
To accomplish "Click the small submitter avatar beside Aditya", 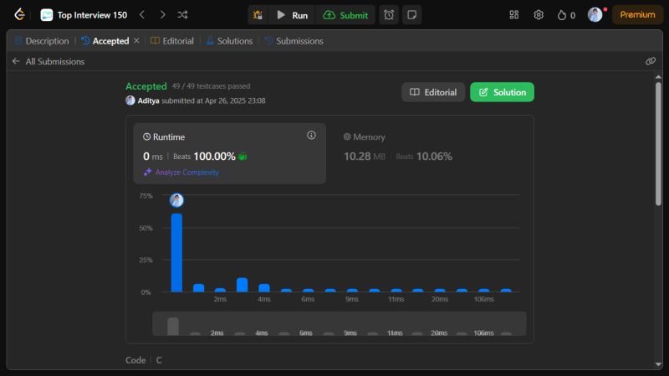I will pos(130,100).
